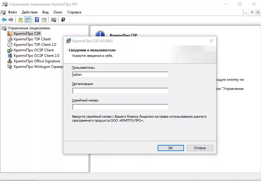Select КриптоПро Winlogon Сервер node
The image size is (261, 181).
click(x=38, y=67)
